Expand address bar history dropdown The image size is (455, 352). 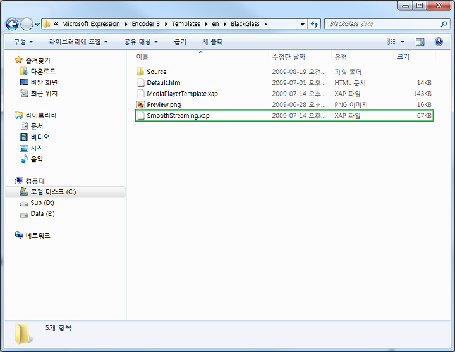[302, 24]
